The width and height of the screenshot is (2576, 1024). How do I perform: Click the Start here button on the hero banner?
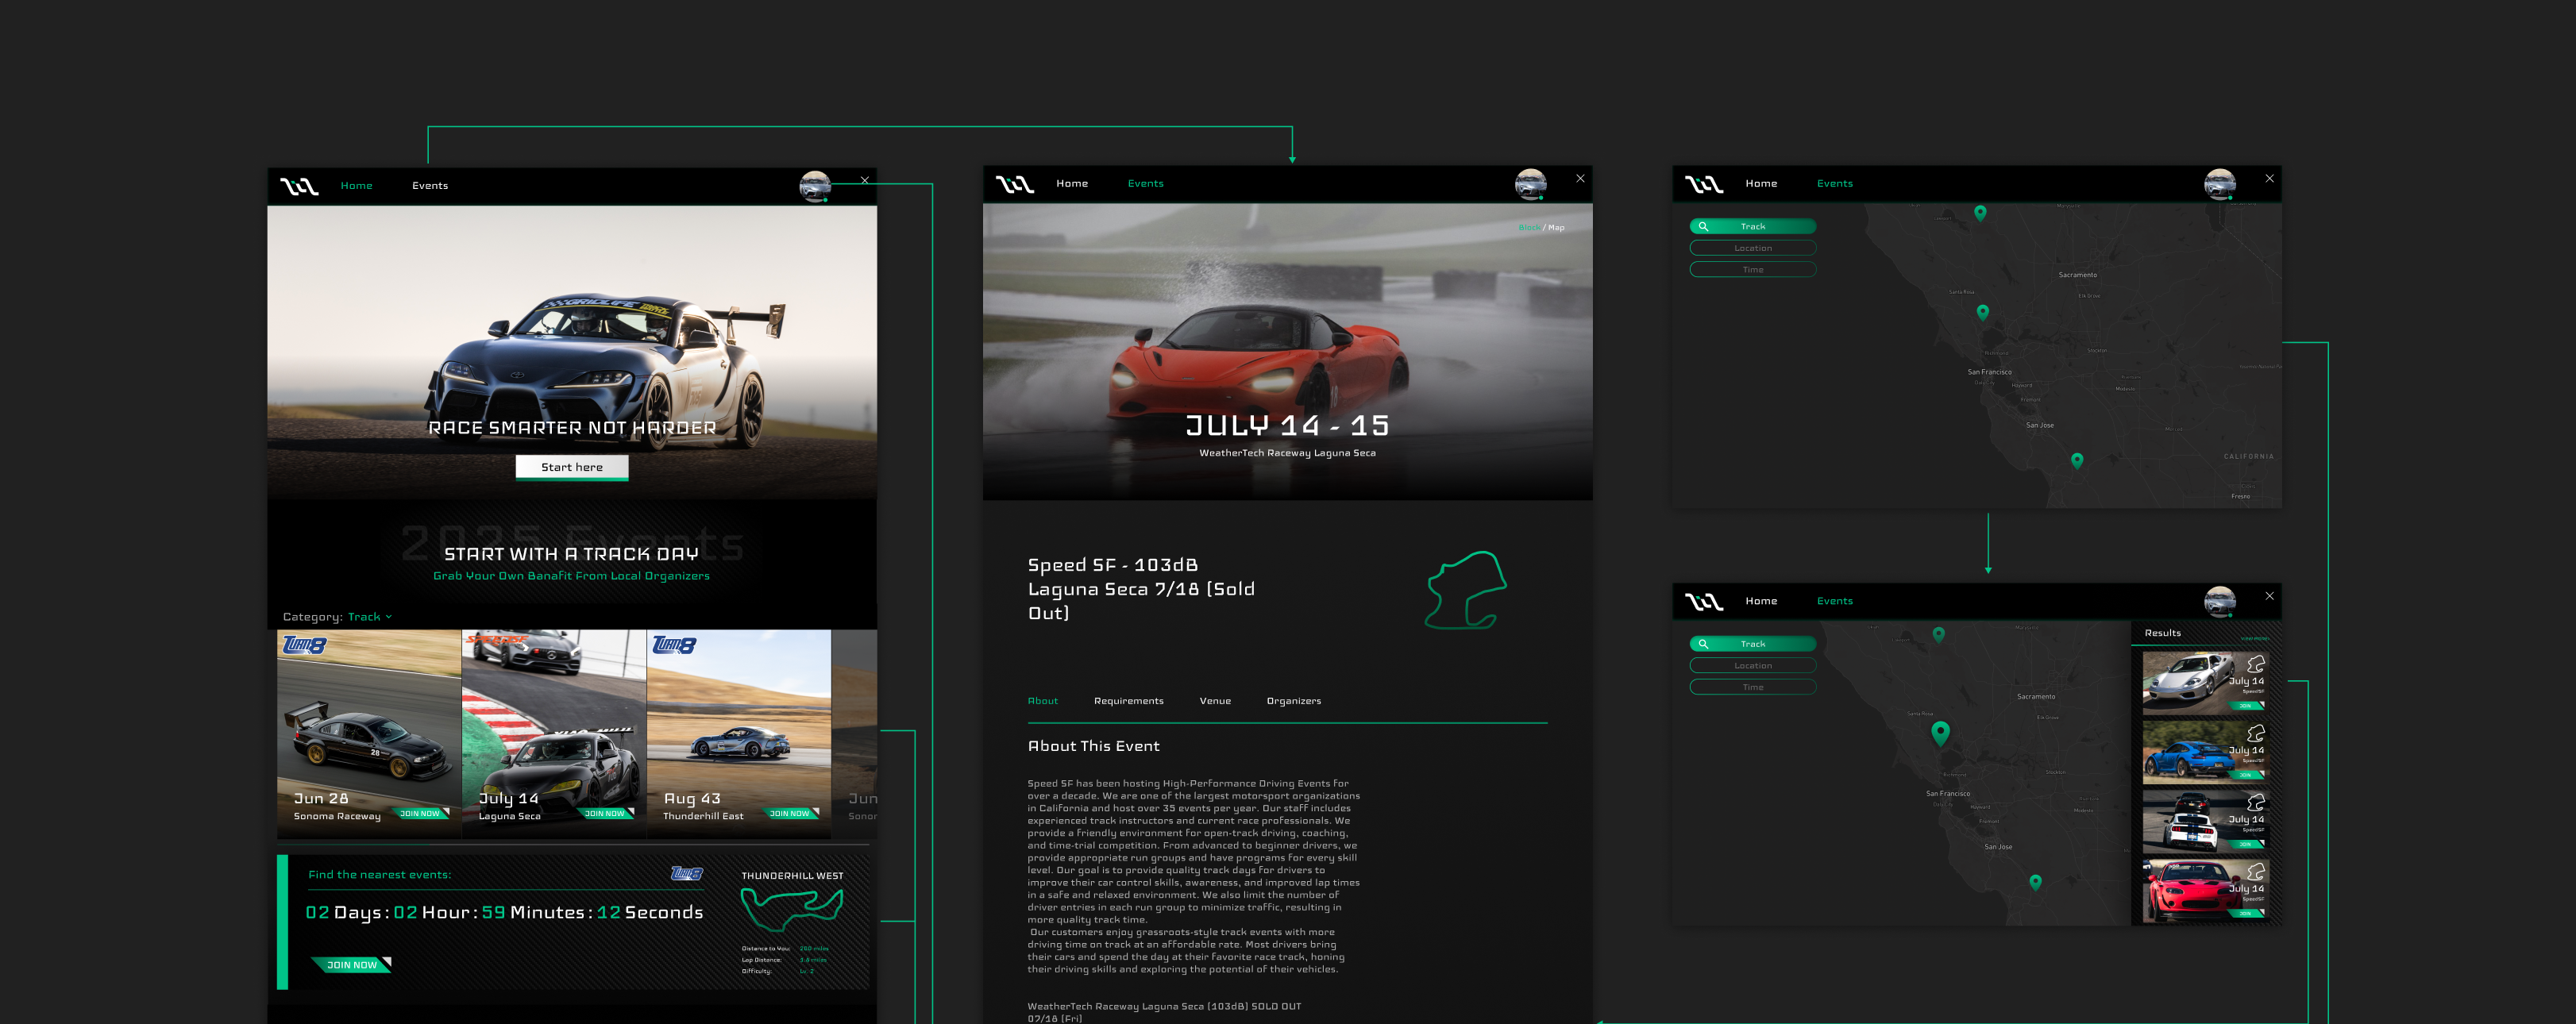coord(572,467)
